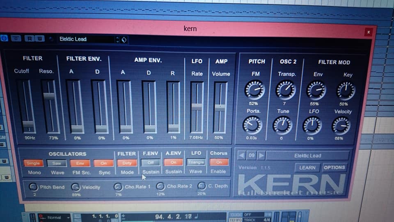394x222 pixels.
Task: Open the preset stepper arrows beside Elektic Lead
Action: [x=117, y=39]
